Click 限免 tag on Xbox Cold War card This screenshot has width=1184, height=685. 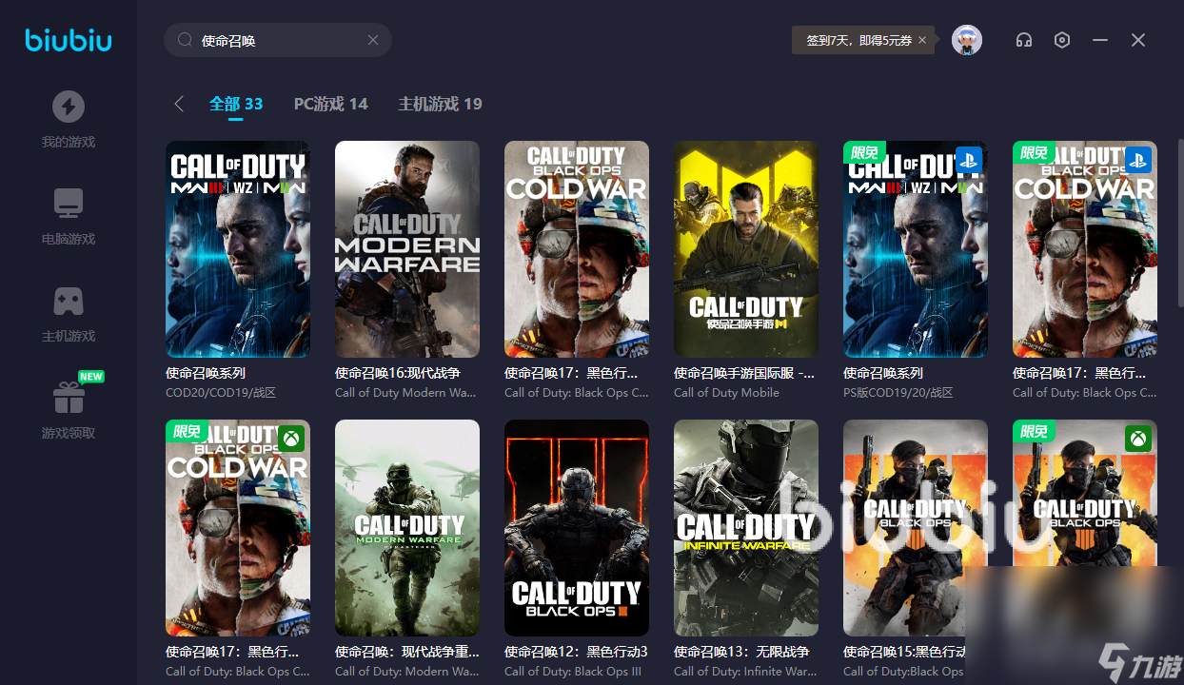[187, 431]
